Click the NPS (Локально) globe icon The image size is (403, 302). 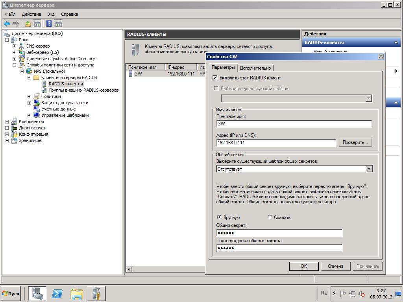tap(29, 71)
